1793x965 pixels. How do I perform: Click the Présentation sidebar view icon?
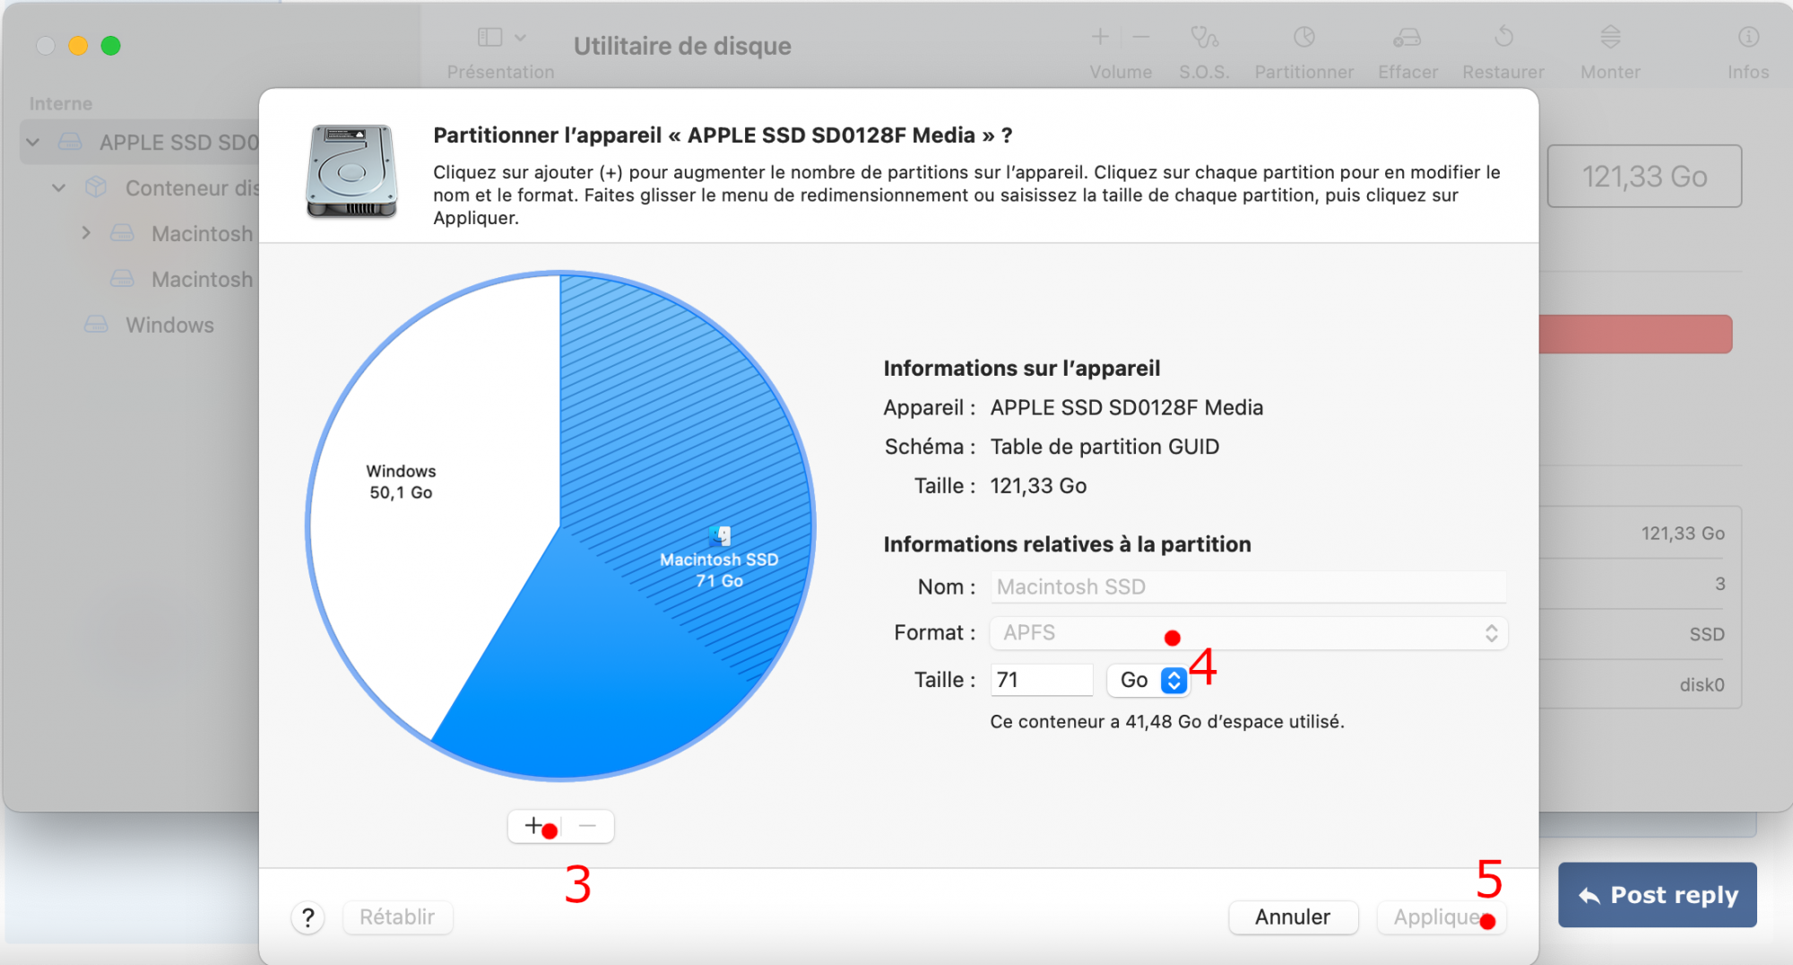[x=489, y=37]
